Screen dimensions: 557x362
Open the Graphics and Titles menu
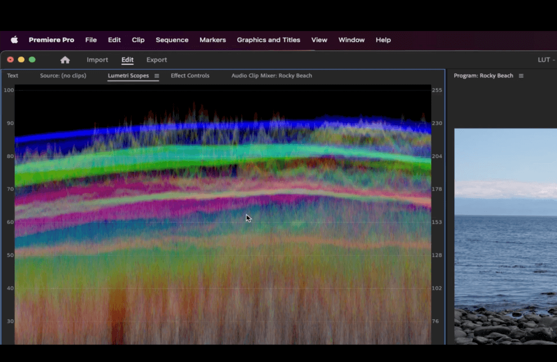(268, 40)
